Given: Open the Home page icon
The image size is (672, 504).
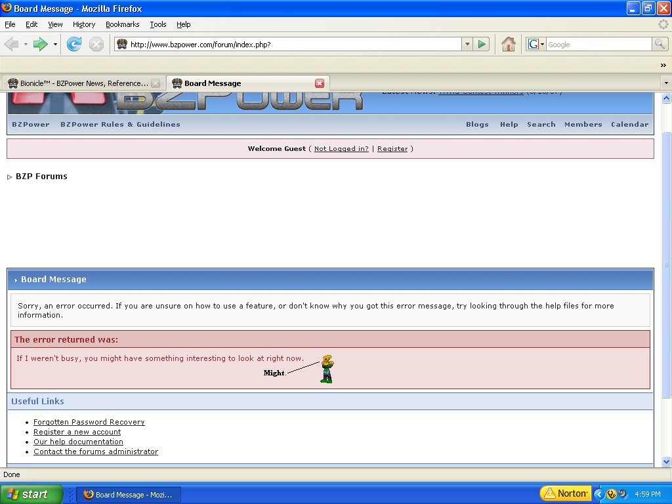Looking at the screenshot, I should (x=509, y=44).
